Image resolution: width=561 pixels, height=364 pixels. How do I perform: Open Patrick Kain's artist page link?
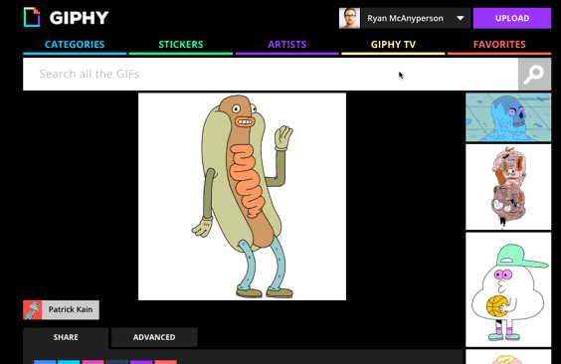tap(71, 309)
